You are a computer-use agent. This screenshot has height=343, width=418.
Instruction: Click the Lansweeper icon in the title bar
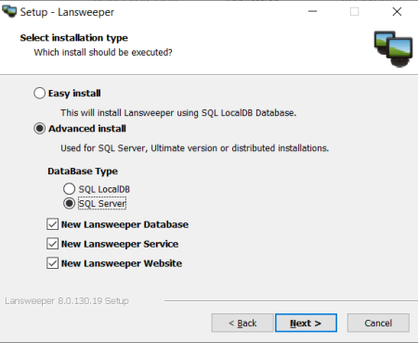(9, 12)
